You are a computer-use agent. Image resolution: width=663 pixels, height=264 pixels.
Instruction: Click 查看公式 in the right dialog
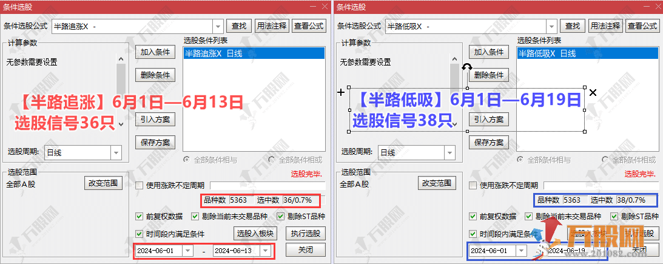click(x=642, y=26)
